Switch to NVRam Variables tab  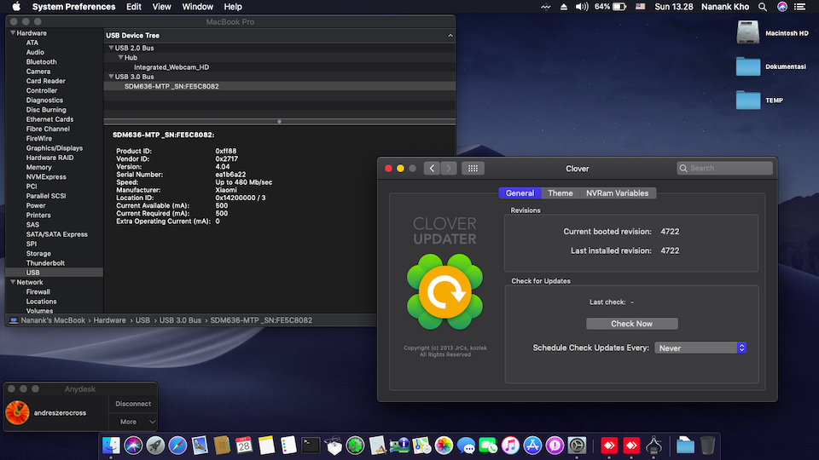617,193
